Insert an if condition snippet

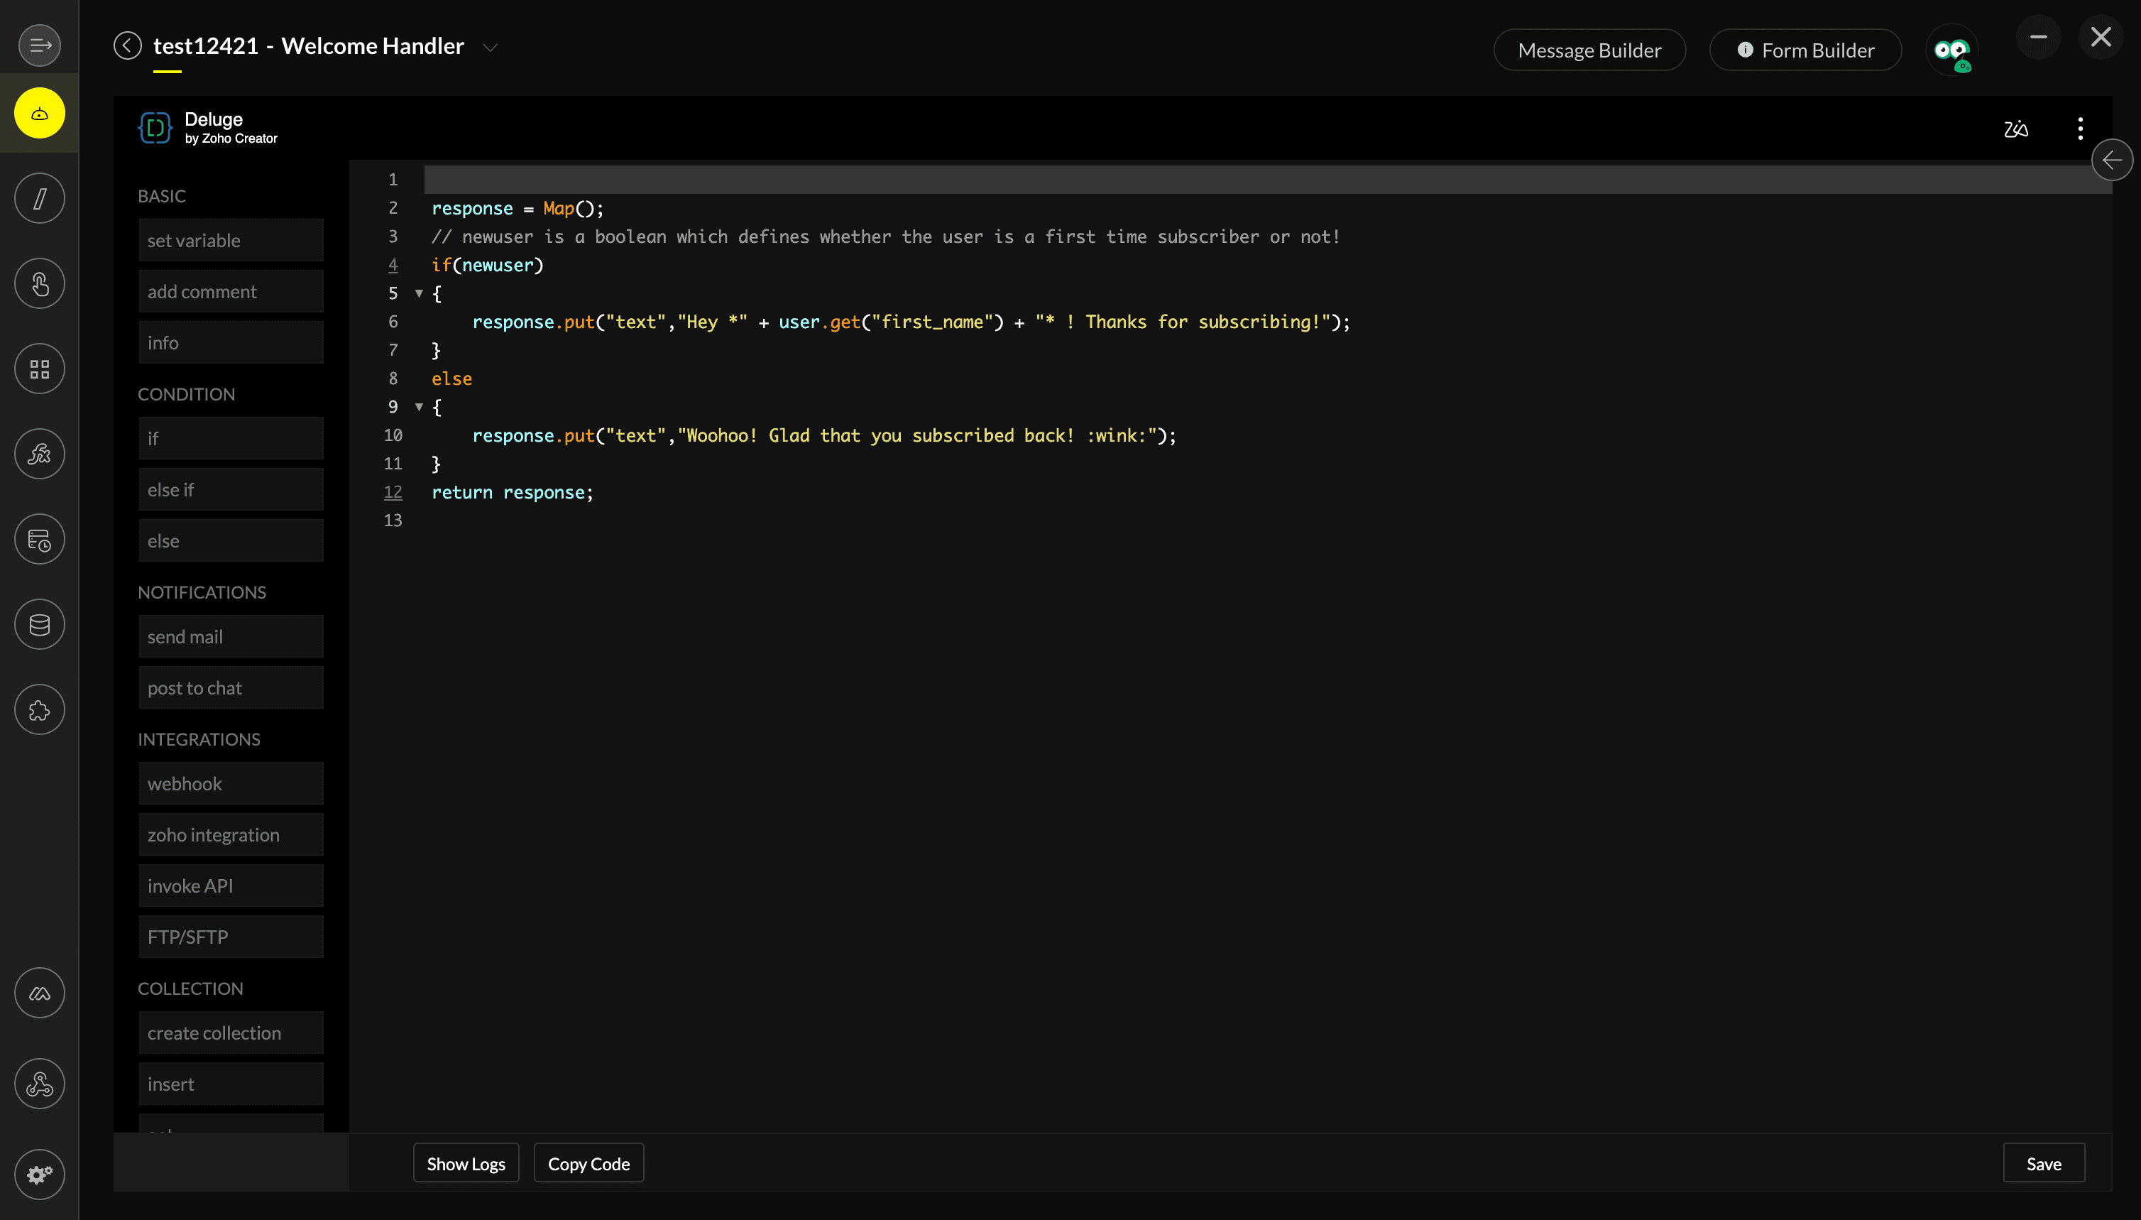(231, 438)
